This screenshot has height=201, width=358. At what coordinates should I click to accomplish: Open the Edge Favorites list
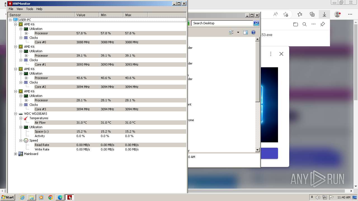(300, 14)
